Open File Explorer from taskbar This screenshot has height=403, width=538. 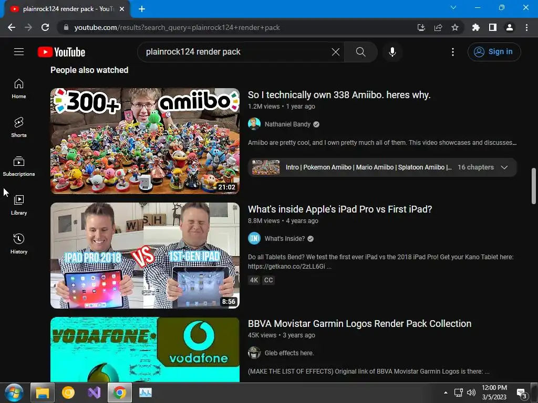(43, 393)
